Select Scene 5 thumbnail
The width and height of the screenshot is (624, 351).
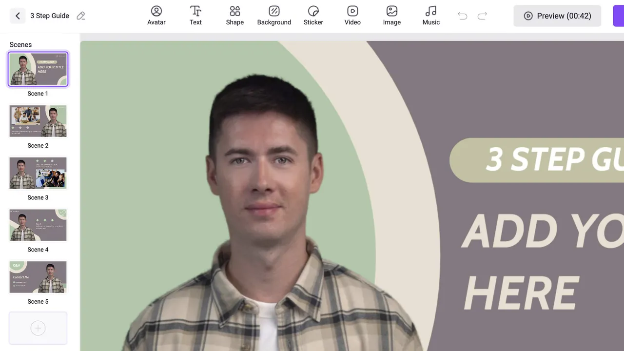[x=38, y=277]
